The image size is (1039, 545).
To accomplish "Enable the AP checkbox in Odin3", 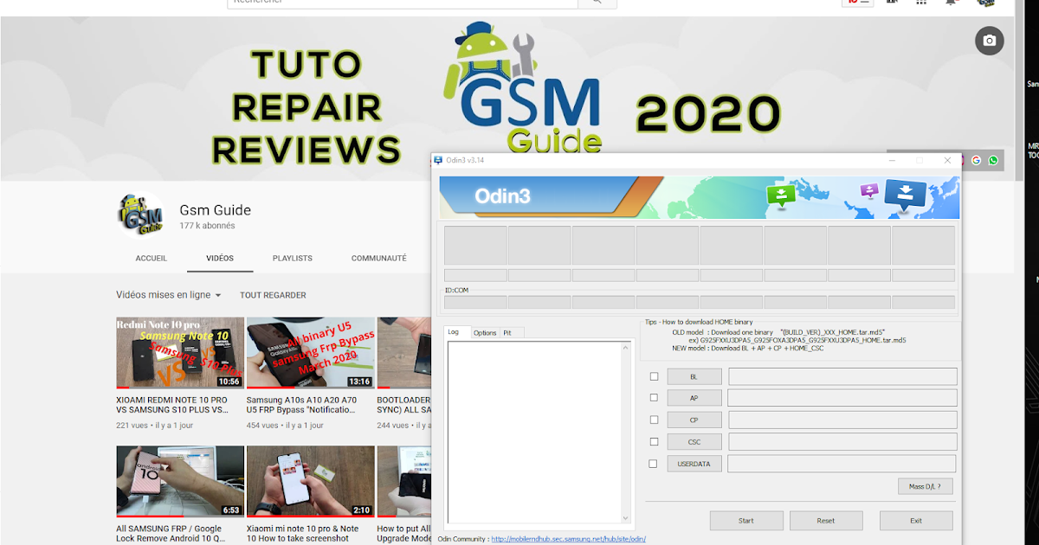I will point(654,398).
